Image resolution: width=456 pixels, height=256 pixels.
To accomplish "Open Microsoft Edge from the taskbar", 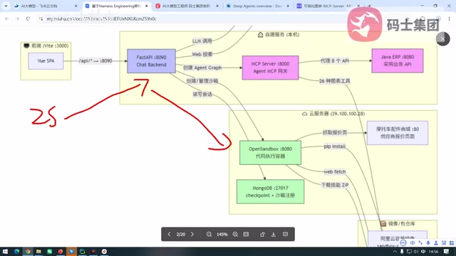I will (x=16, y=251).
